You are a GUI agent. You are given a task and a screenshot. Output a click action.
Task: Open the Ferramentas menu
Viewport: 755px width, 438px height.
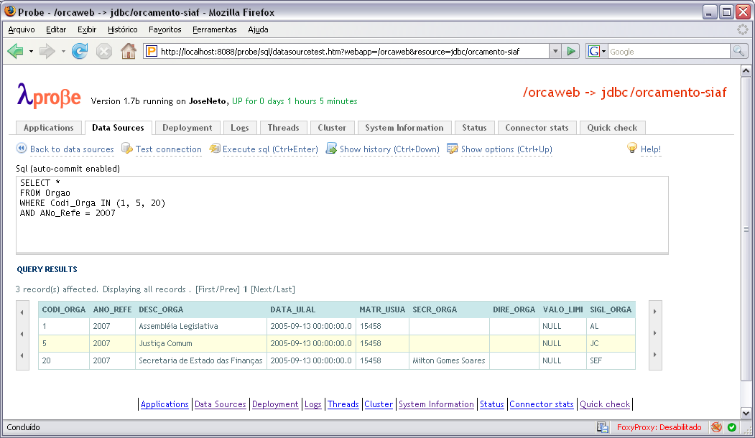(214, 29)
